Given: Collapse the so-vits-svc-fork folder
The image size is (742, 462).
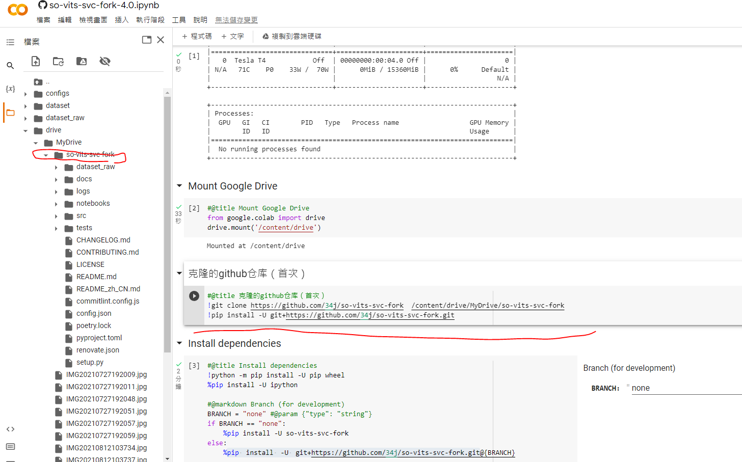Looking at the screenshot, I should click(46, 154).
